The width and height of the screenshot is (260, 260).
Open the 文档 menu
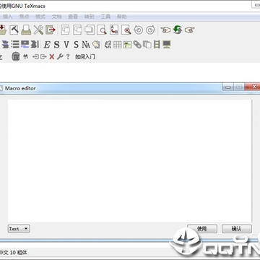click(56, 17)
